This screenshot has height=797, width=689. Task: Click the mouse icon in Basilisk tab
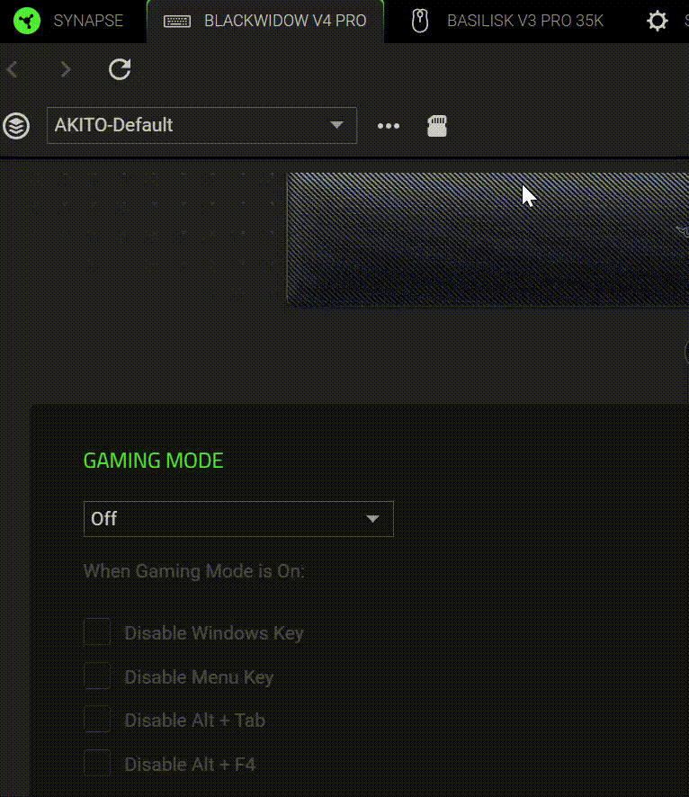[420, 21]
